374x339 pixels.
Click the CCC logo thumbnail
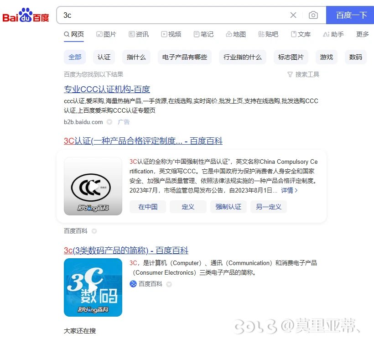pyautogui.click(x=93, y=186)
